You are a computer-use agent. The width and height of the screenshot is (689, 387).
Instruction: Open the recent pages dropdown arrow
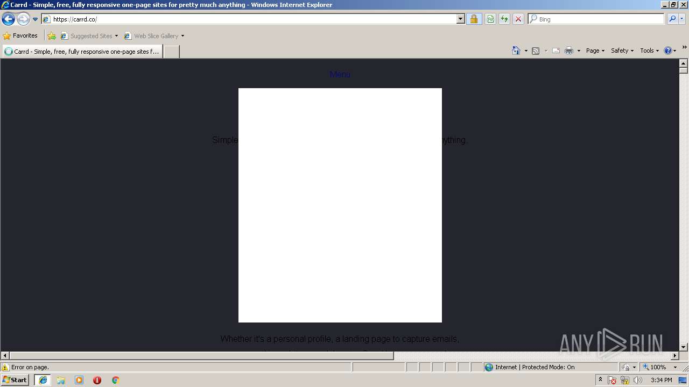pyautogui.click(x=35, y=19)
